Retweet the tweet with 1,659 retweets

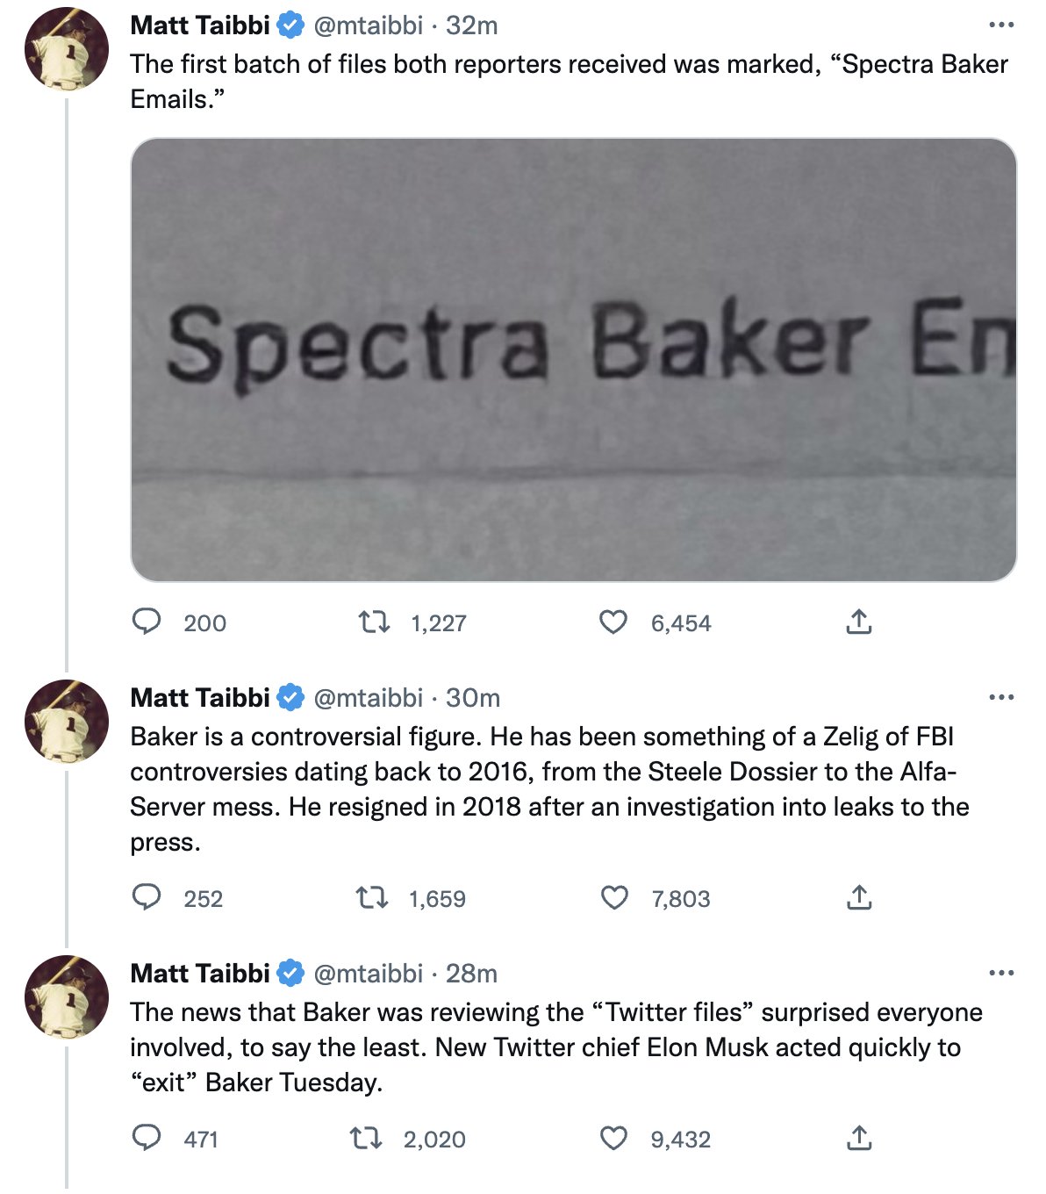click(372, 897)
